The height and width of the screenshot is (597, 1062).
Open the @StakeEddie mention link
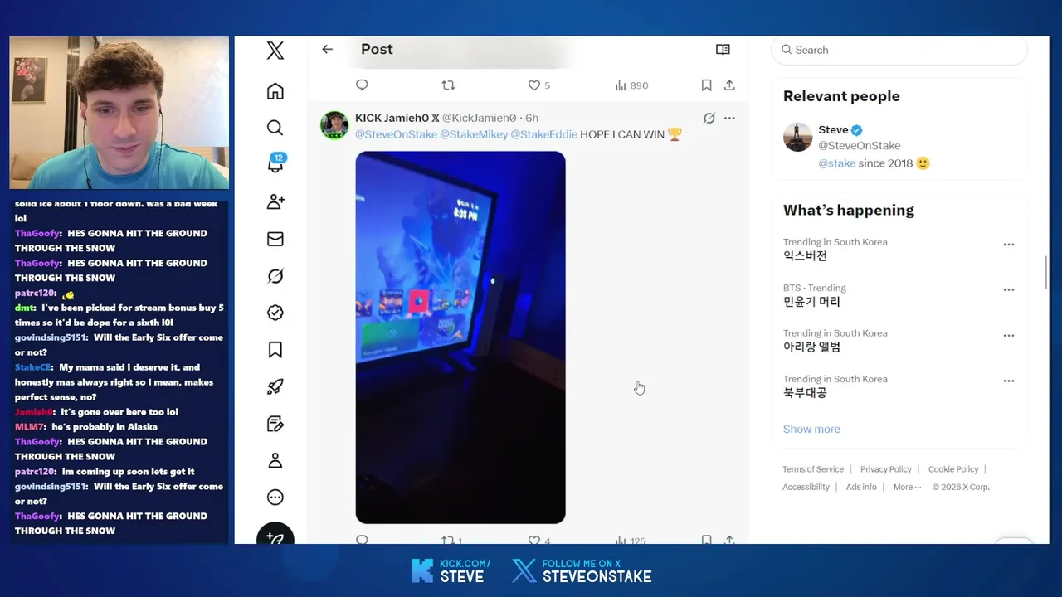(x=543, y=134)
